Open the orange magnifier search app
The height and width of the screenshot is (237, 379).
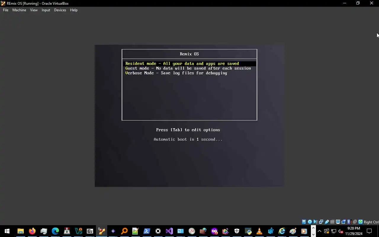coord(124,231)
